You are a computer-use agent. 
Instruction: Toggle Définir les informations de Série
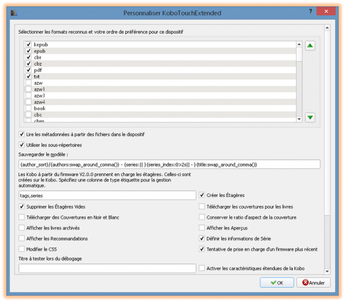pyautogui.click(x=202, y=238)
